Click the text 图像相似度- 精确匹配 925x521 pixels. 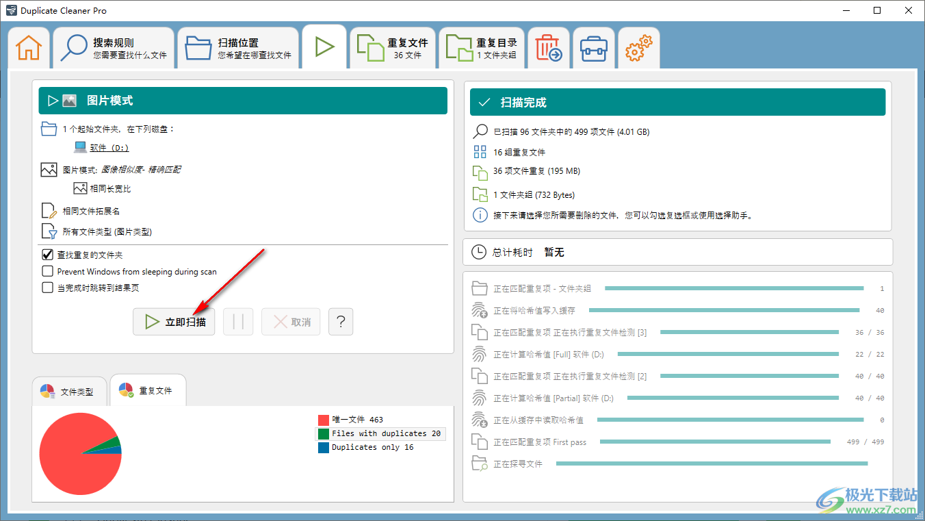coord(142,169)
